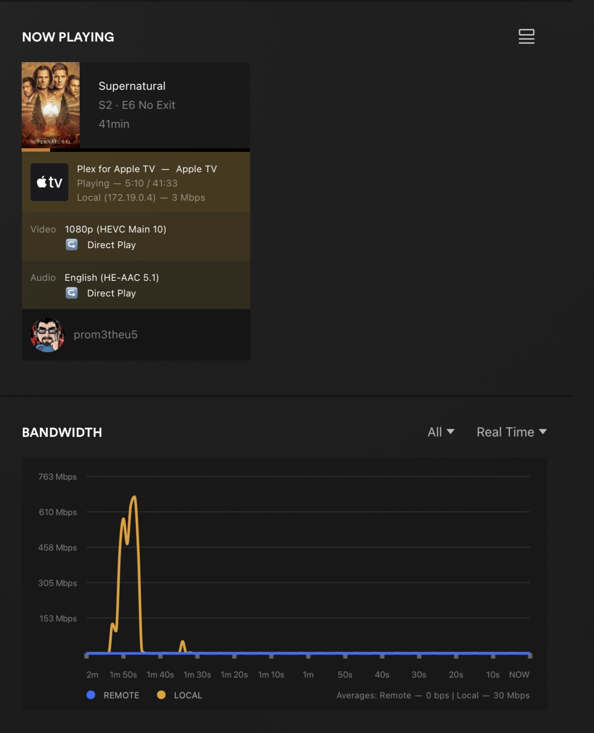Click the Supernatural show title

132,86
